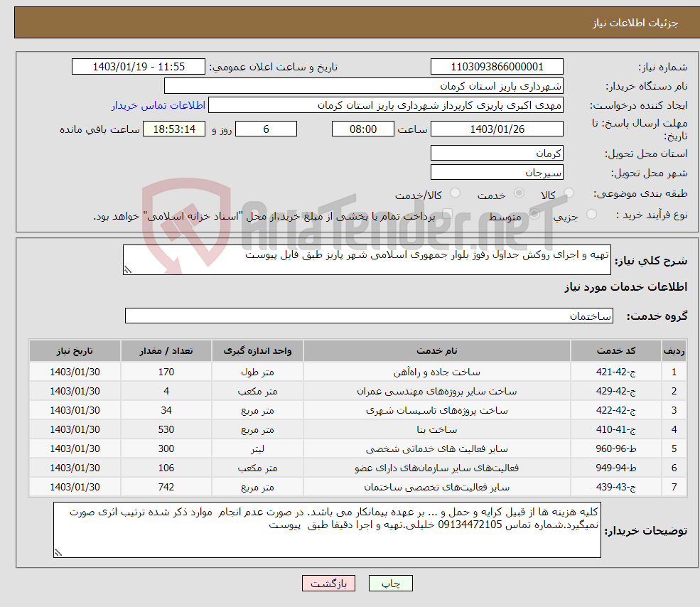Click the resize handle of description box
The height and width of the screenshot is (607, 700).
point(128,270)
